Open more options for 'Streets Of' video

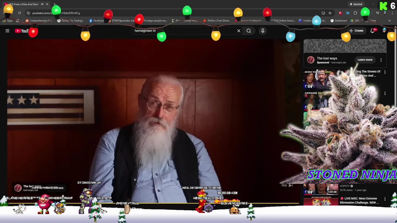[385, 72]
